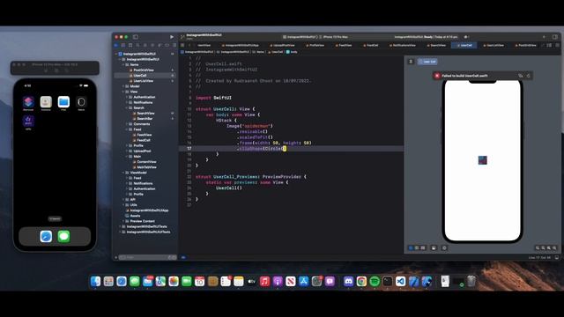Open diagnostics from the build-failure banner
564x317 pixels.
tap(521, 76)
